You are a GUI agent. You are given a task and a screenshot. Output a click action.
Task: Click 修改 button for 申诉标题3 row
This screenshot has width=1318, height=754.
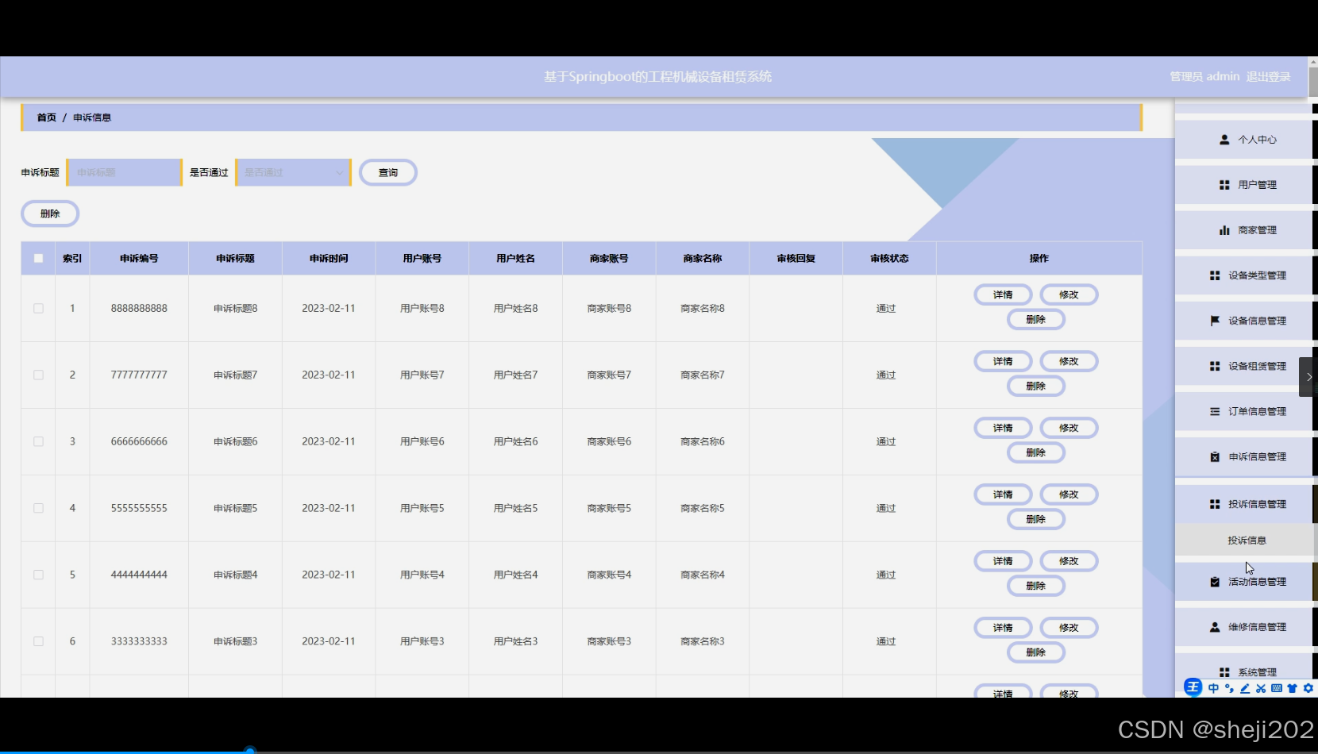(1069, 628)
